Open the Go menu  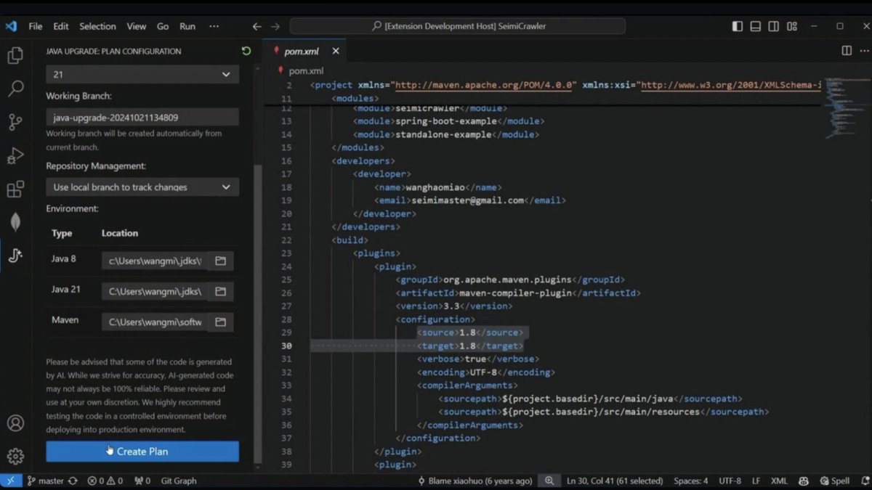click(x=163, y=26)
